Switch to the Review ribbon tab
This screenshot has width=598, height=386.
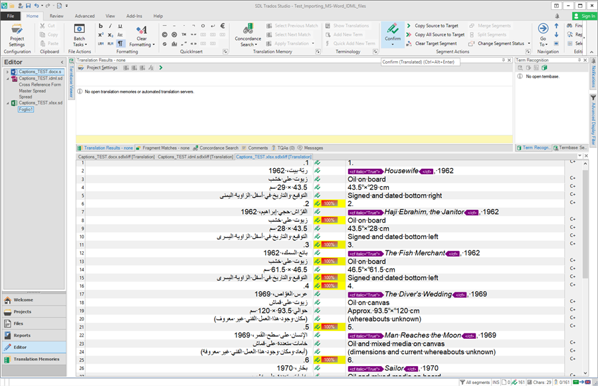click(x=56, y=16)
